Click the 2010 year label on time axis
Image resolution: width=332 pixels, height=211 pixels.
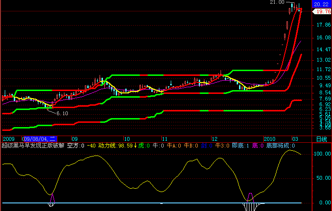[x=269, y=139]
